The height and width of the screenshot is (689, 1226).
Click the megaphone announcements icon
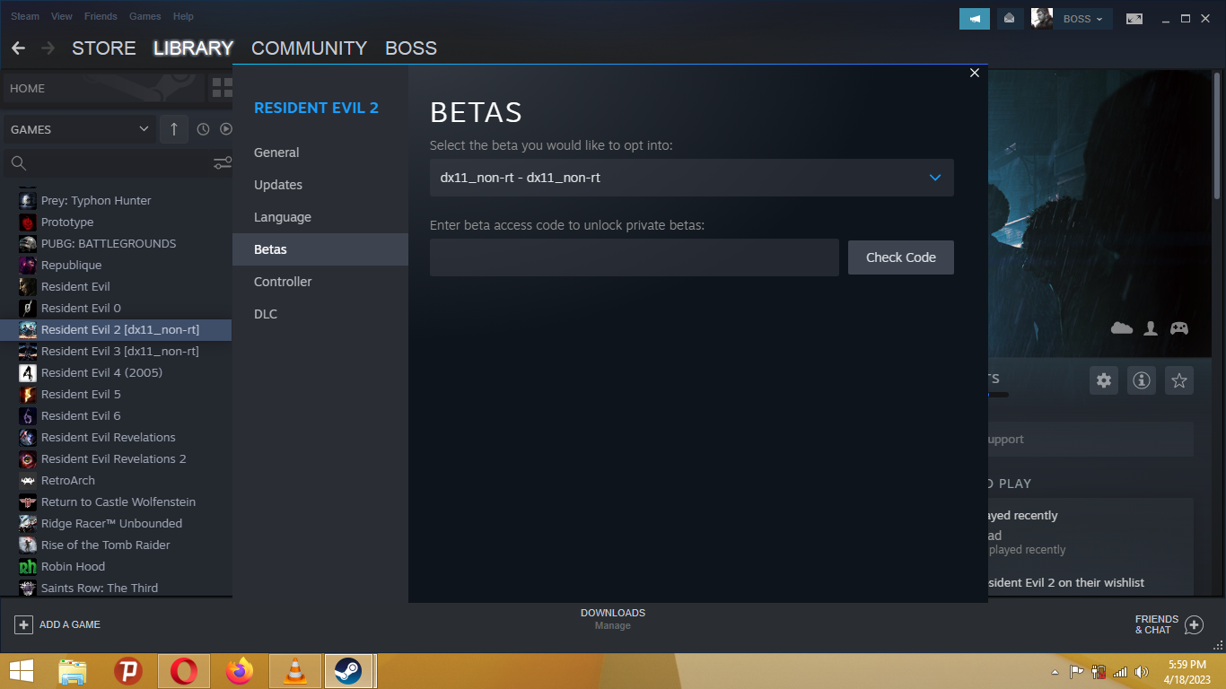tap(974, 19)
